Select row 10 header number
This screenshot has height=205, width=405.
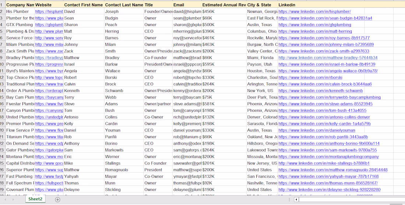tap(2, 64)
